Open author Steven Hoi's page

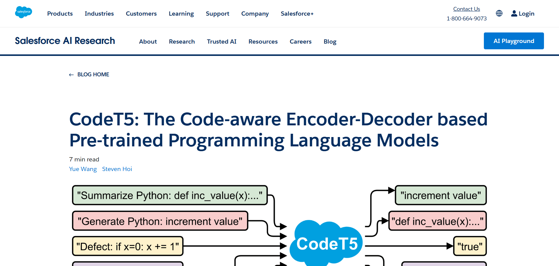[x=117, y=169]
